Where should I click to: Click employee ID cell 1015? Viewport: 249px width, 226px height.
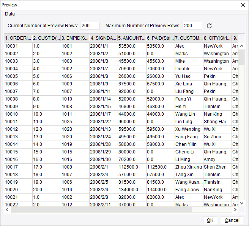[x=75, y=152]
